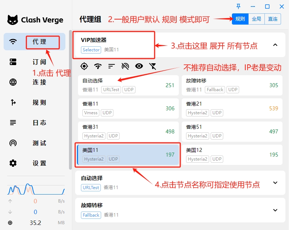Image resolution: width=289 pixels, height=230 pixels.
Task: Select the 香港21 Hysteria2 node
Action: [x=232, y=108]
